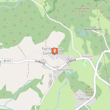Click the Puy Frachet 570 m label

click(x=82, y=10)
